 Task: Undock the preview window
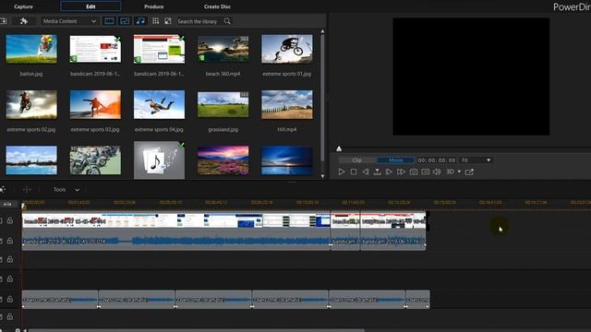(x=469, y=172)
